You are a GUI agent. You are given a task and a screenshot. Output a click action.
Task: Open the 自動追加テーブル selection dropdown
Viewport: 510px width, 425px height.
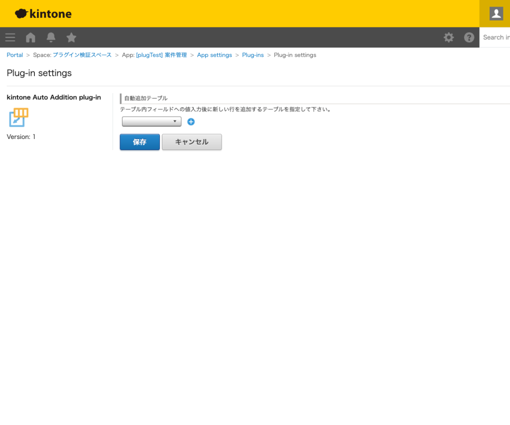[x=149, y=121]
